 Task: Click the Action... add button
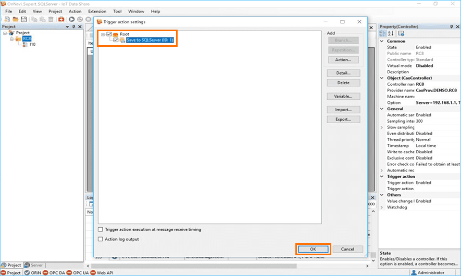[x=343, y=60]
